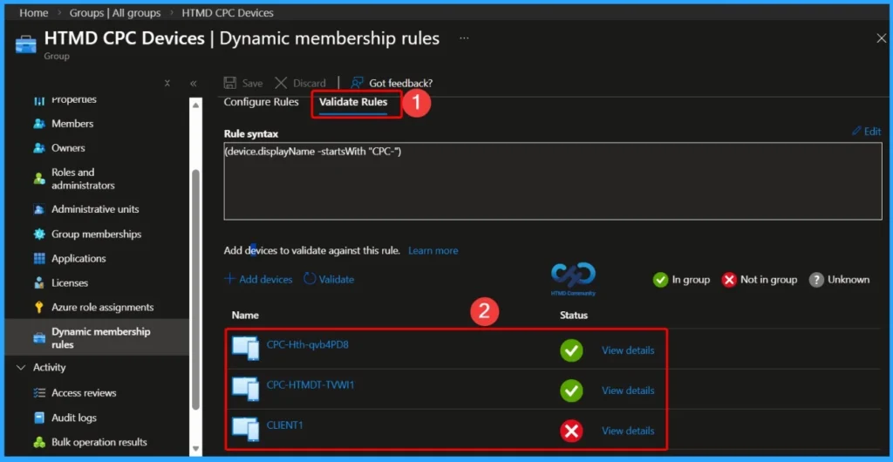The width and height of the screenshot is (893, 462).
Task: Click the Got feedback person icon
Action: pyautogui.click(x=357, y=83)
